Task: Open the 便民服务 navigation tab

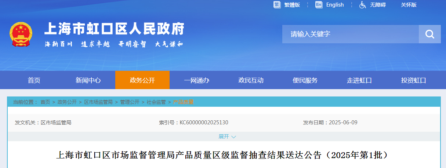Action: tap(305, 80)
